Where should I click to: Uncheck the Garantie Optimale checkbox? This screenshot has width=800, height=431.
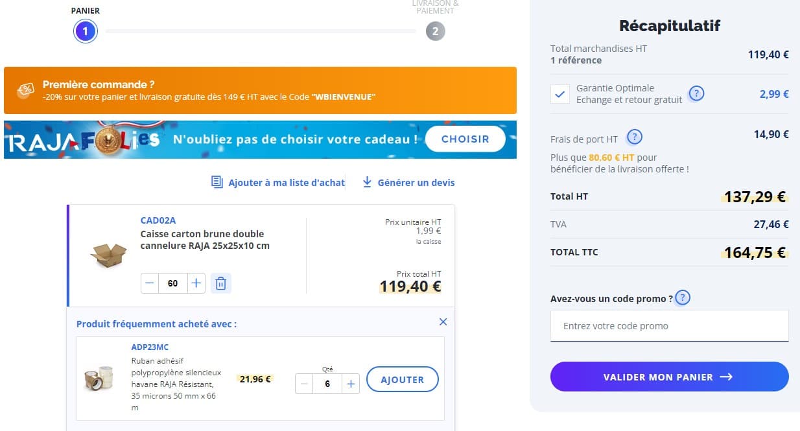pos(559,93)
